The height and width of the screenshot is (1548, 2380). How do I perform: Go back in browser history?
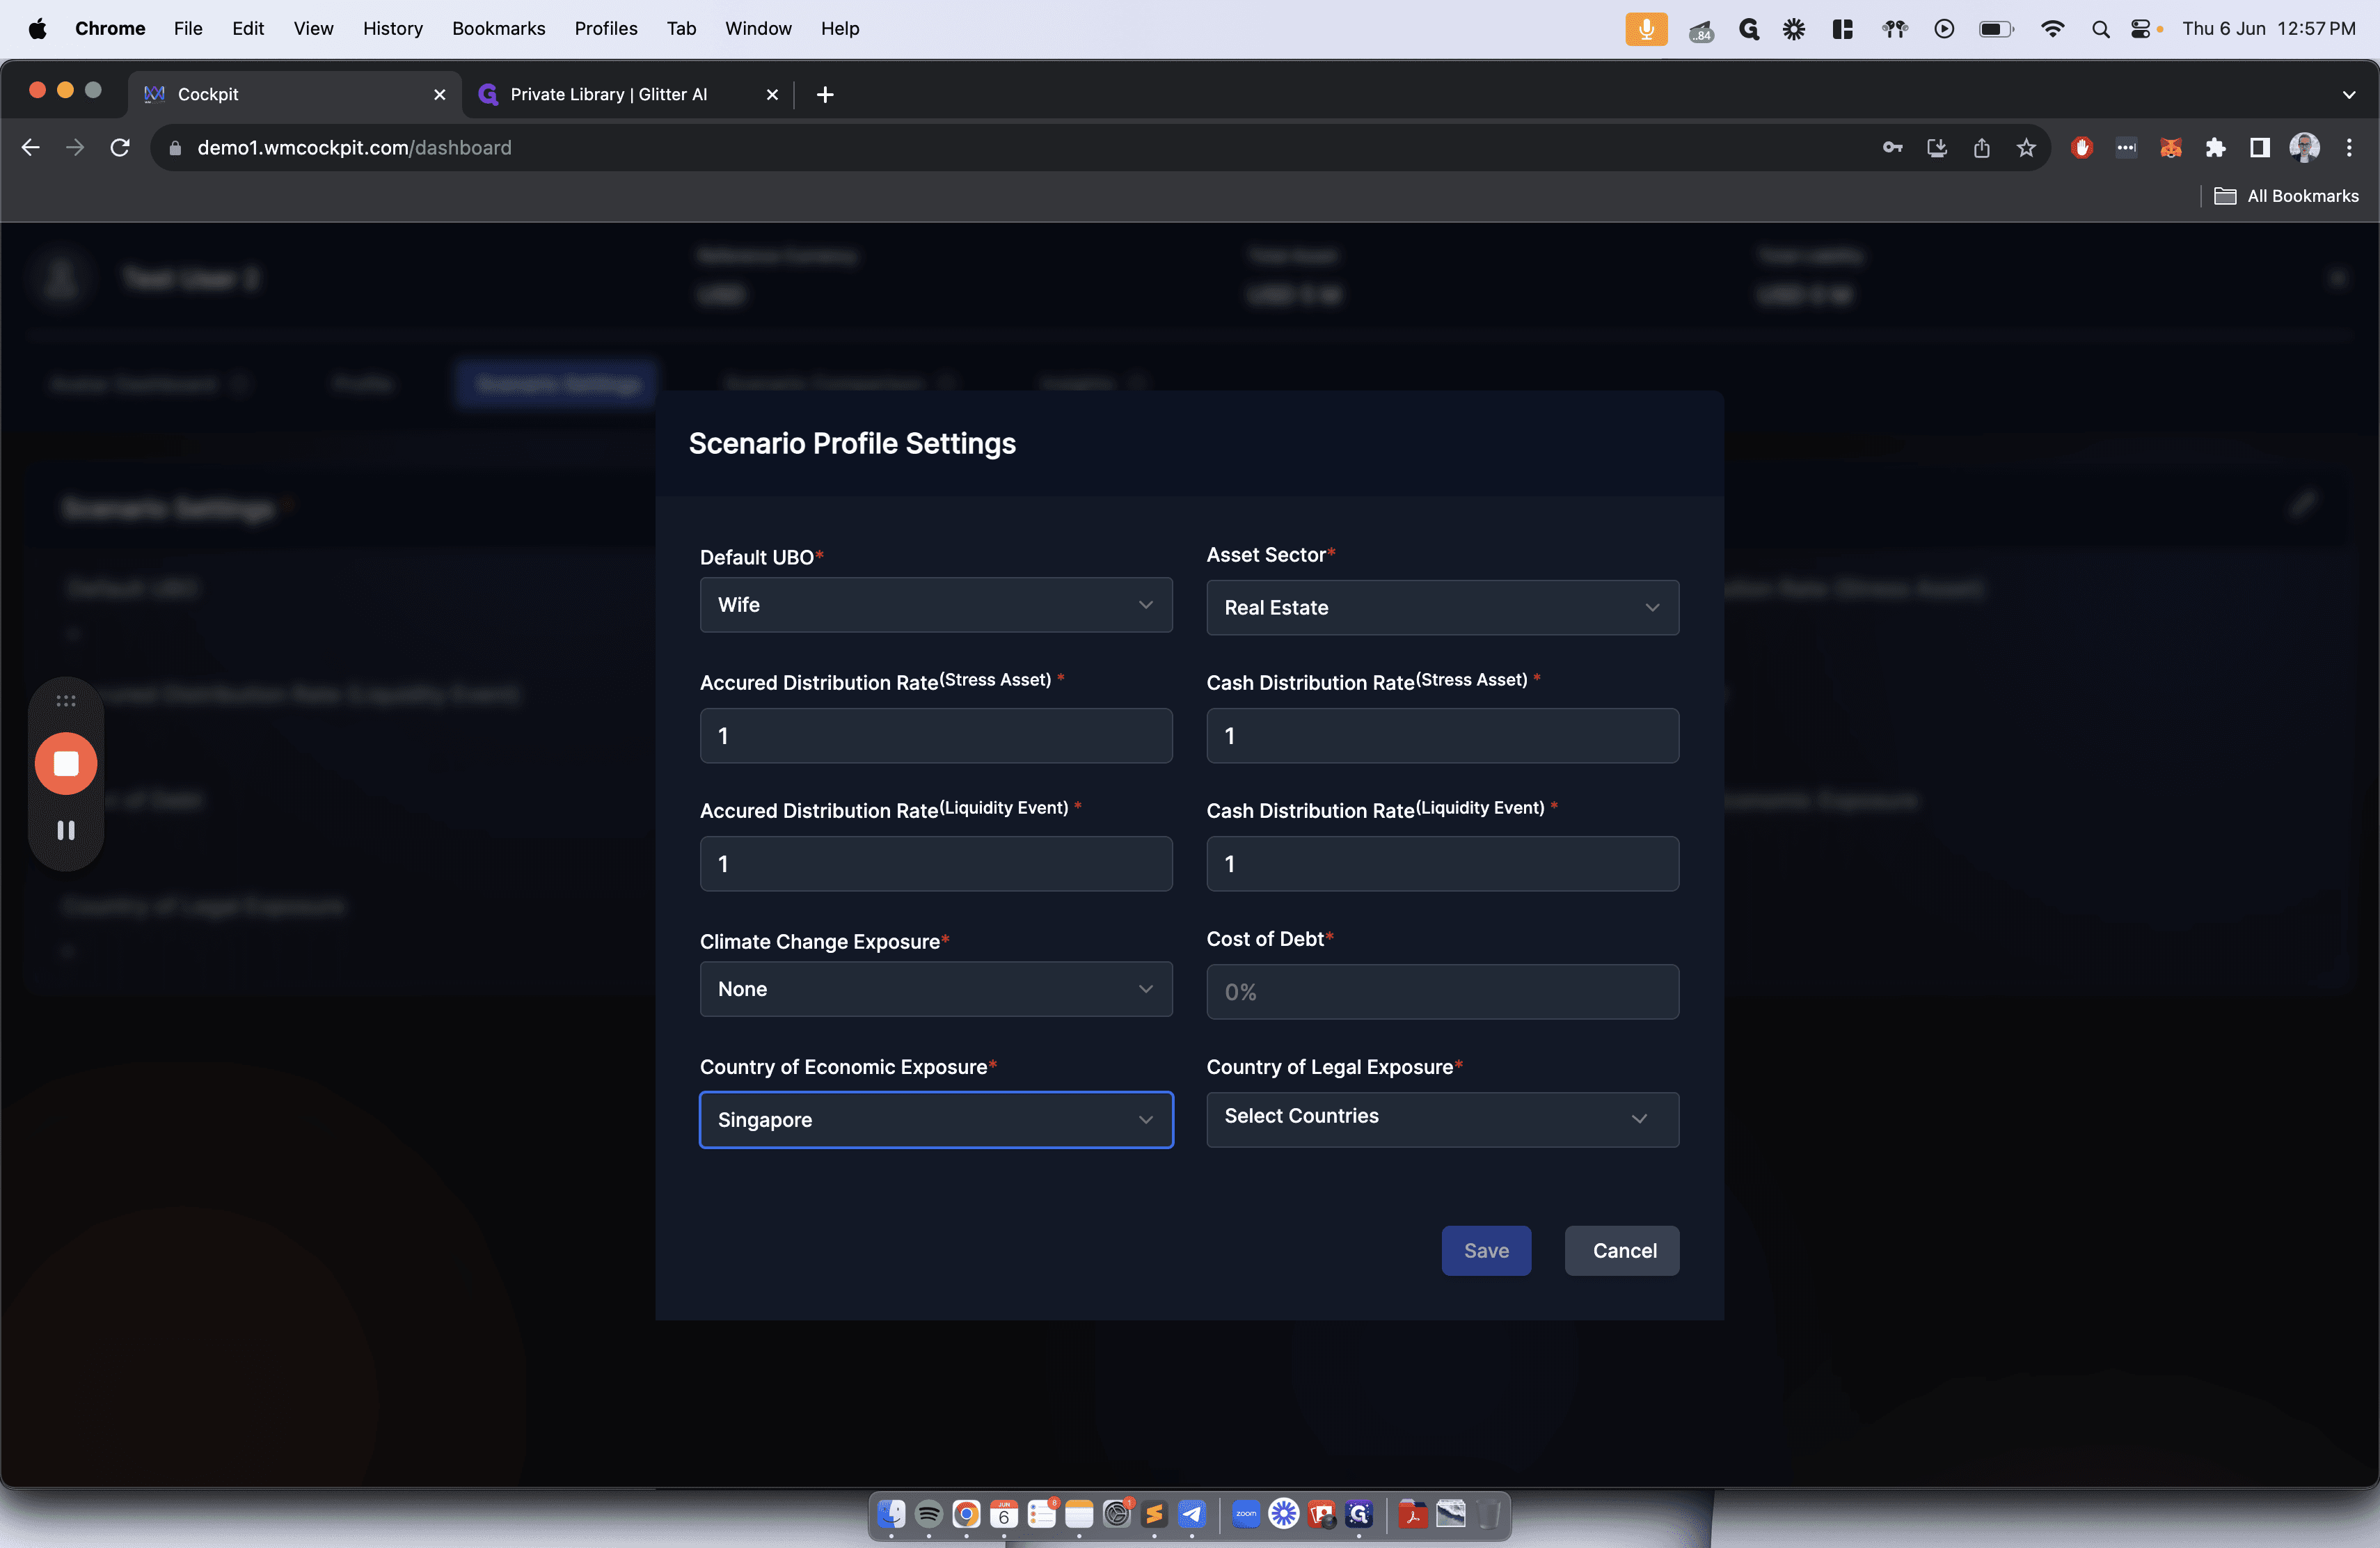31,147
